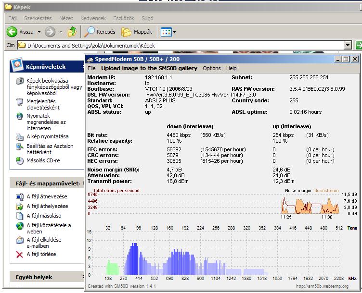Click A kép nyomtatása link
Viewport: 362px width, 293px height.
(47, 136)
